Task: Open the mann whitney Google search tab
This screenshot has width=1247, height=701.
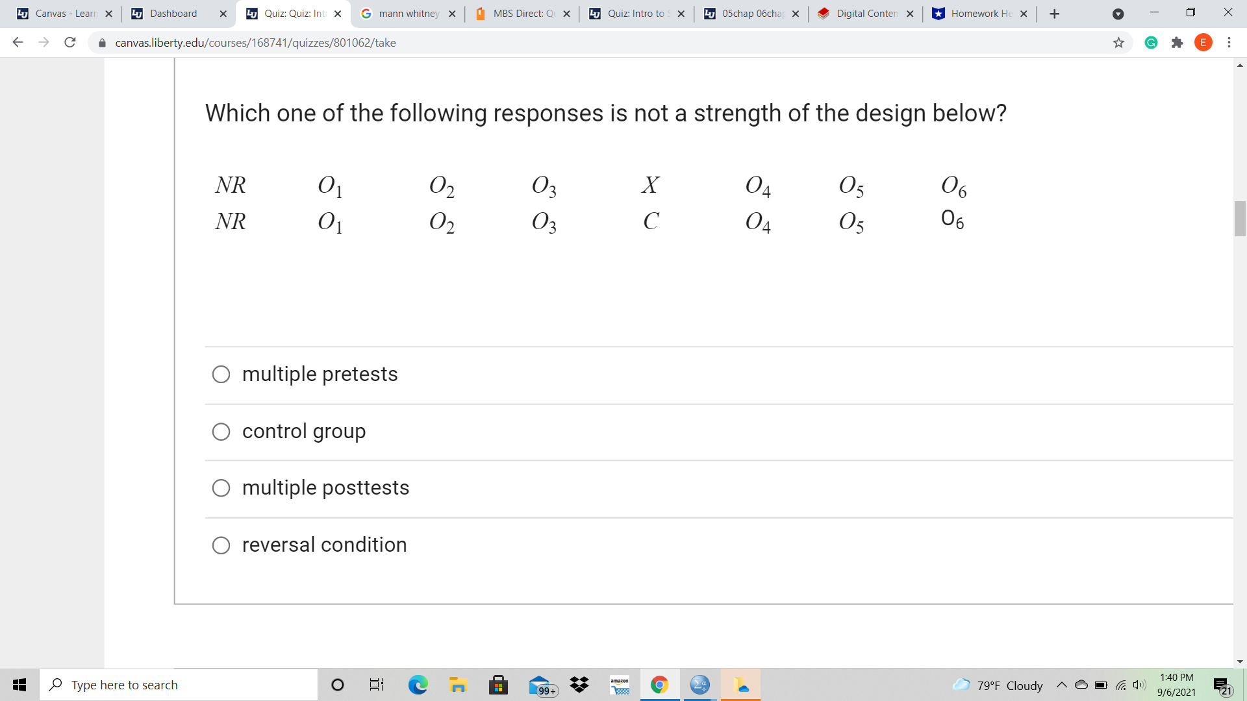Action: pos(406,13)
